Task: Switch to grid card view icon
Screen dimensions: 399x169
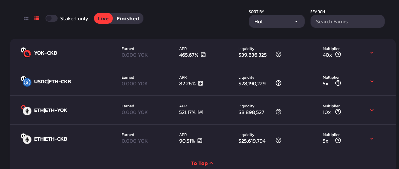Action: (x=26, y=18)
